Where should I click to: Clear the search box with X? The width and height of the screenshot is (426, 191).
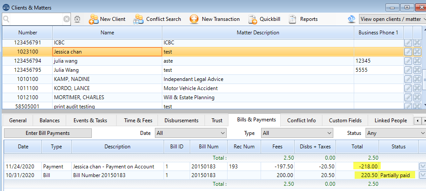click(67, 19)
